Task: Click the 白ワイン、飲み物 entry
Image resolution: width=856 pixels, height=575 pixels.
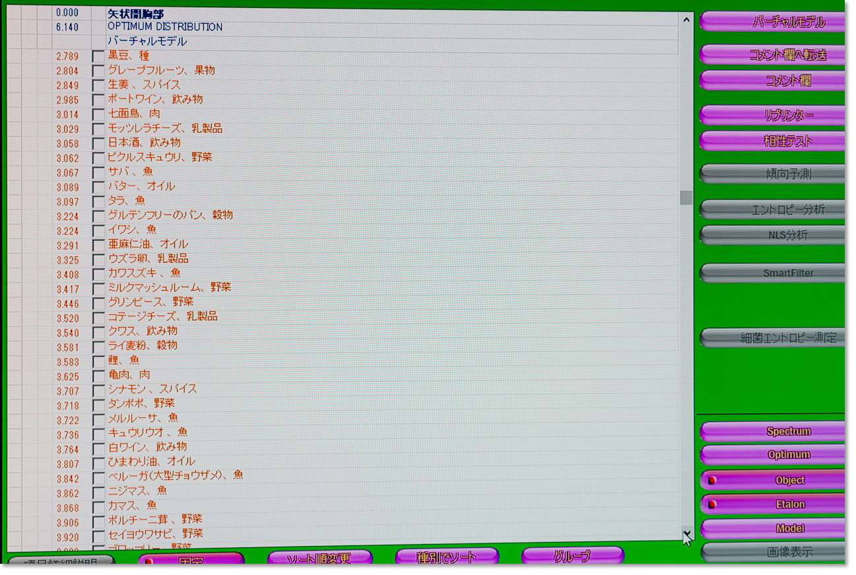Action: coord(147,447)
